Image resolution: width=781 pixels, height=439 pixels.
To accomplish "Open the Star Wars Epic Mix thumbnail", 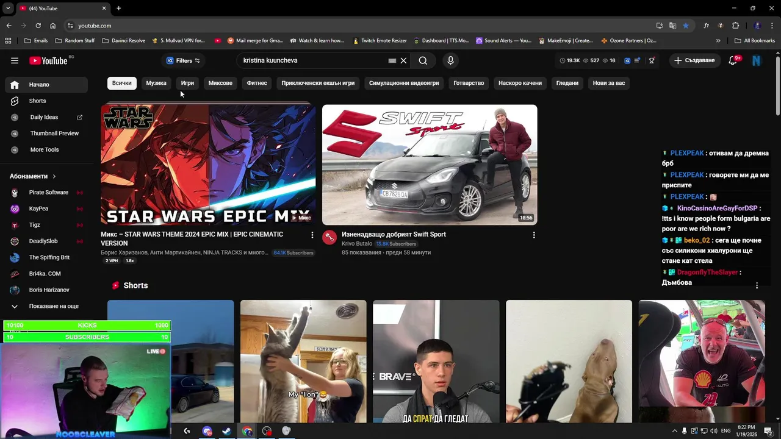I will coord(208,165).
